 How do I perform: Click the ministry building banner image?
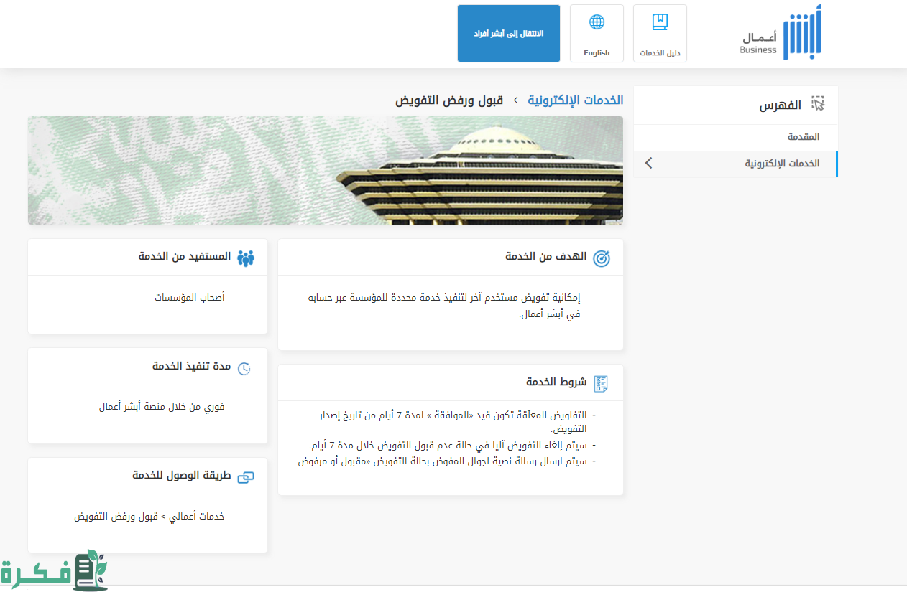click(326, 171)
